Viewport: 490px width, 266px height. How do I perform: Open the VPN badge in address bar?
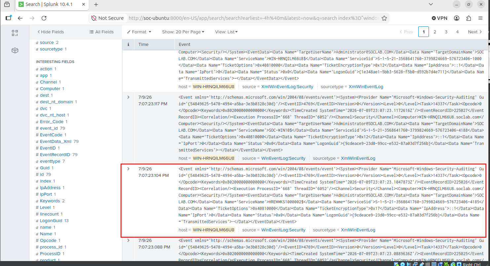coord(439,18)
